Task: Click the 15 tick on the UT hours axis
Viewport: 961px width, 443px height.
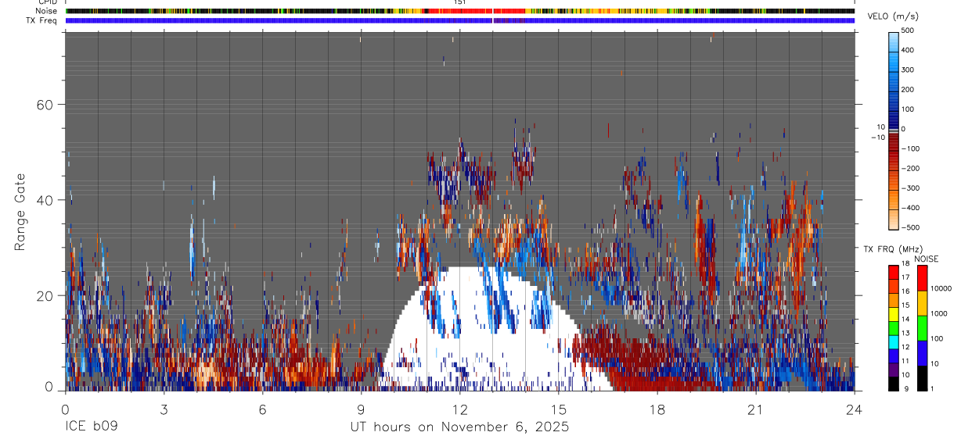Action: coord(559,409)
